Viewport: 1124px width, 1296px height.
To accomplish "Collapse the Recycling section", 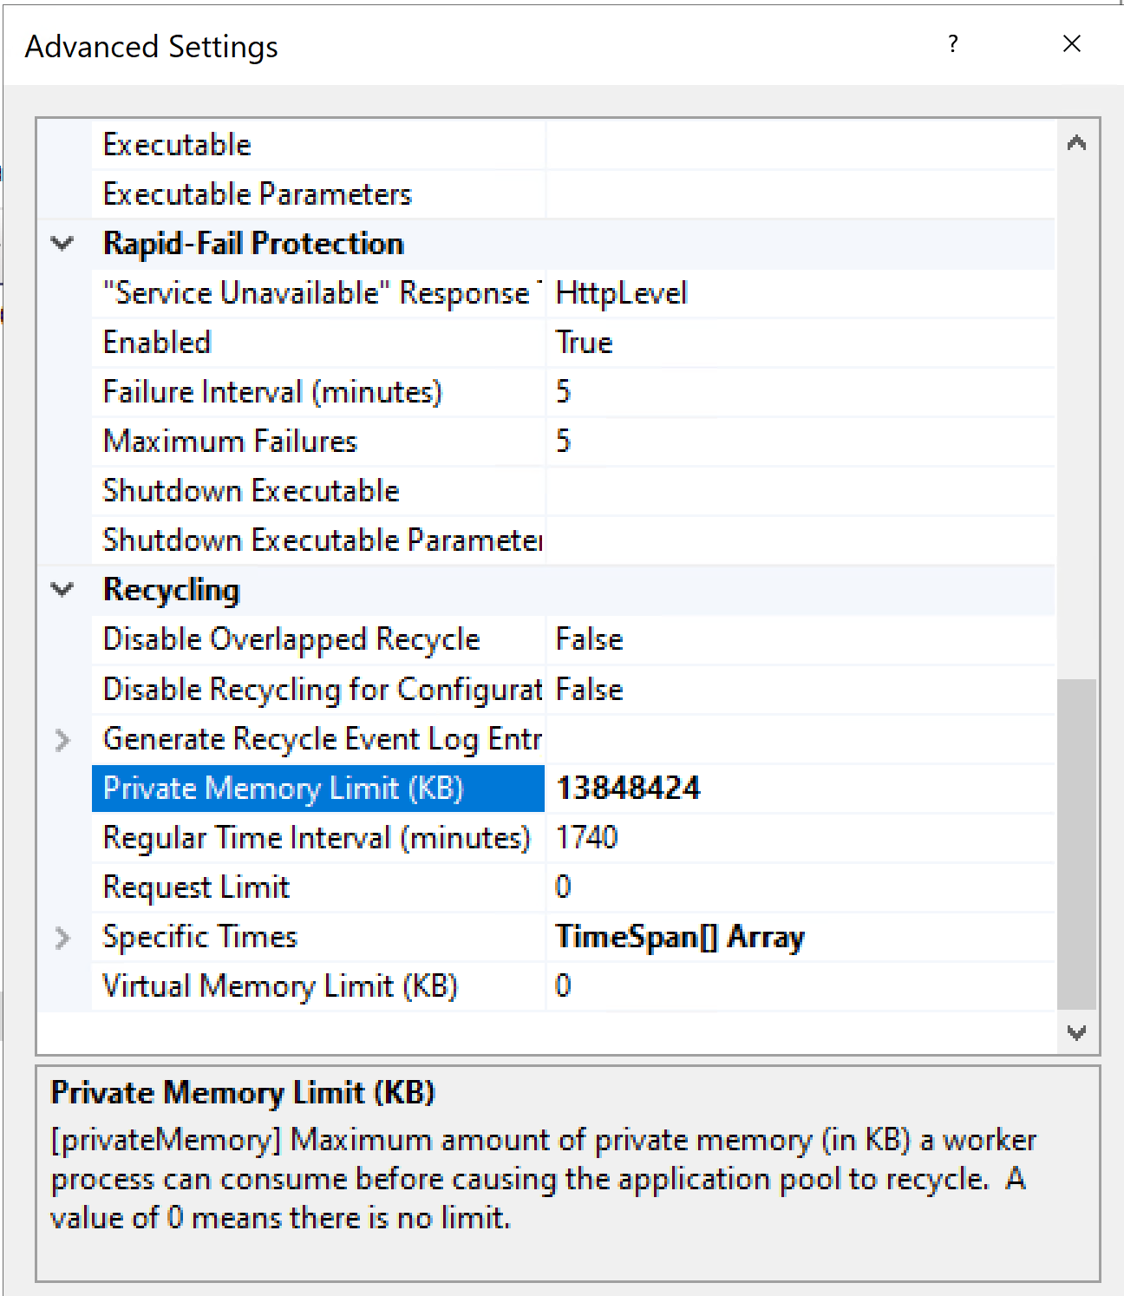I will 62,590.
